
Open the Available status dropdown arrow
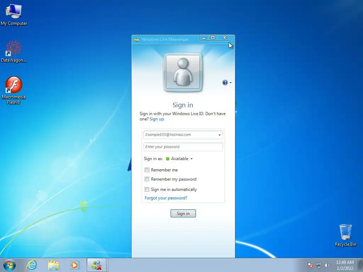tap(191, 159)
